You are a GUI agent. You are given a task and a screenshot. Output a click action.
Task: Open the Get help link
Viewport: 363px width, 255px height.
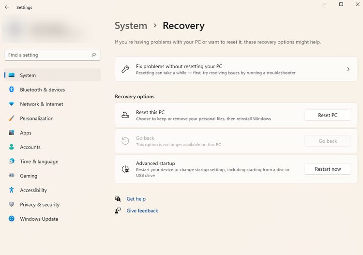(x=136, y=199)
